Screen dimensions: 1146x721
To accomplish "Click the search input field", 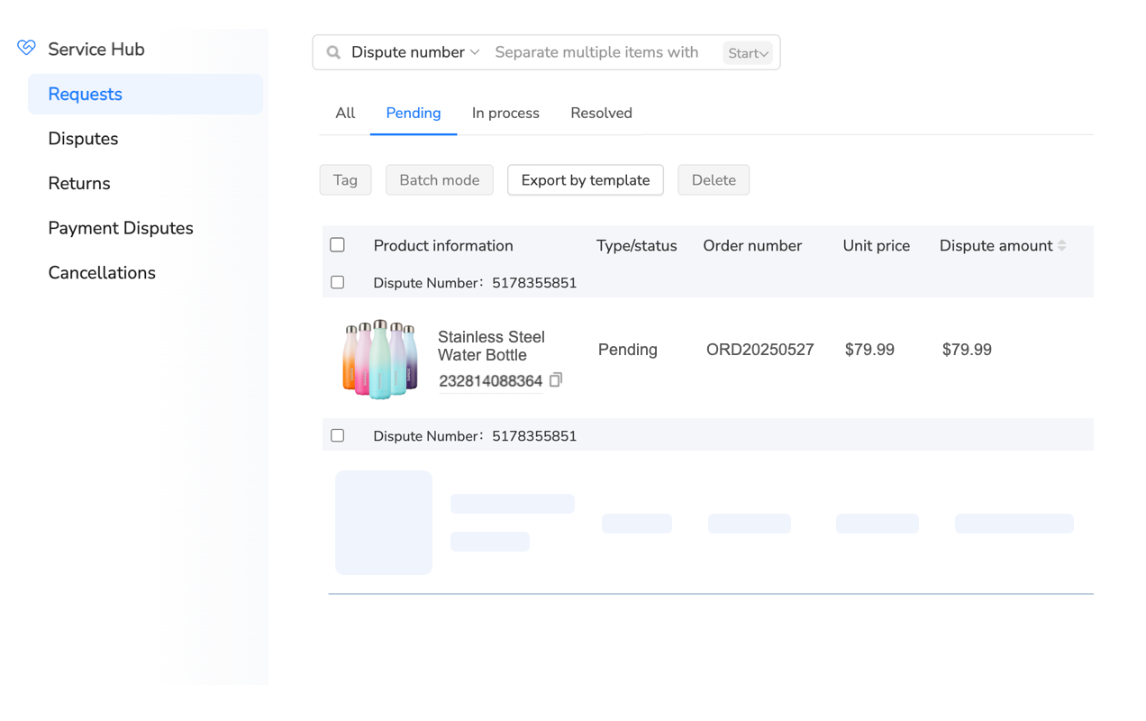I will [x=595, y=51].
